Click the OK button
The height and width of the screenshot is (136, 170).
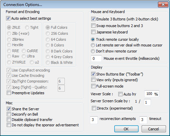click(x=126, y=129)
